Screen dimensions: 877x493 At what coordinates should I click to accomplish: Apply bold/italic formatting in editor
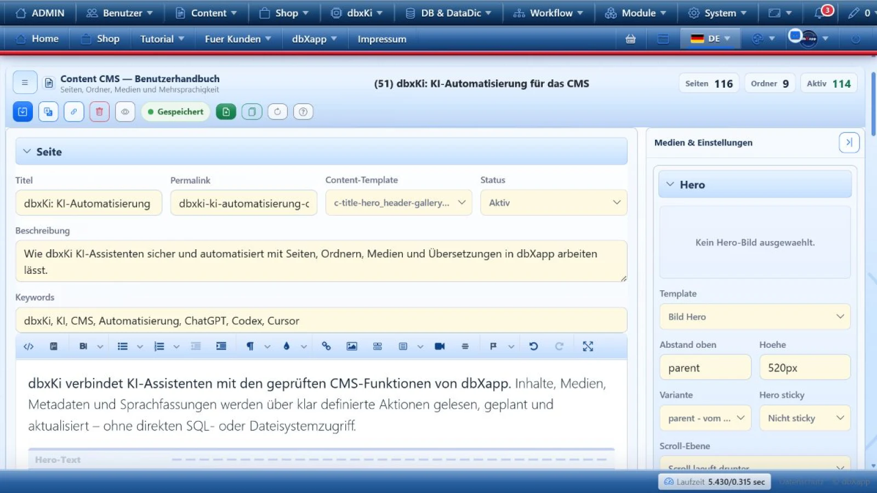[83, 346]
